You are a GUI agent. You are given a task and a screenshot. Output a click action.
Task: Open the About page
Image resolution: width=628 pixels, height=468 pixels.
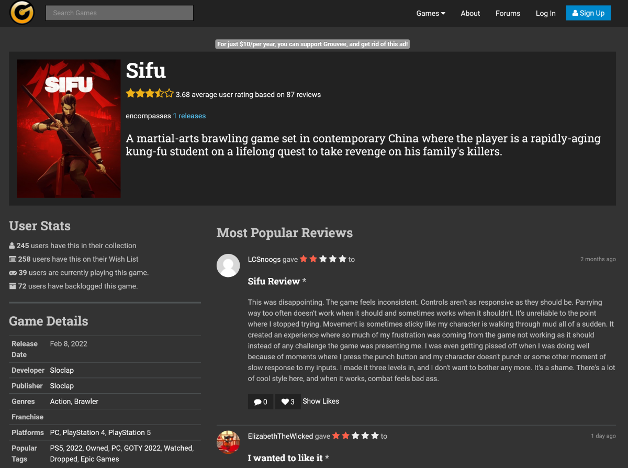point(470,13)
